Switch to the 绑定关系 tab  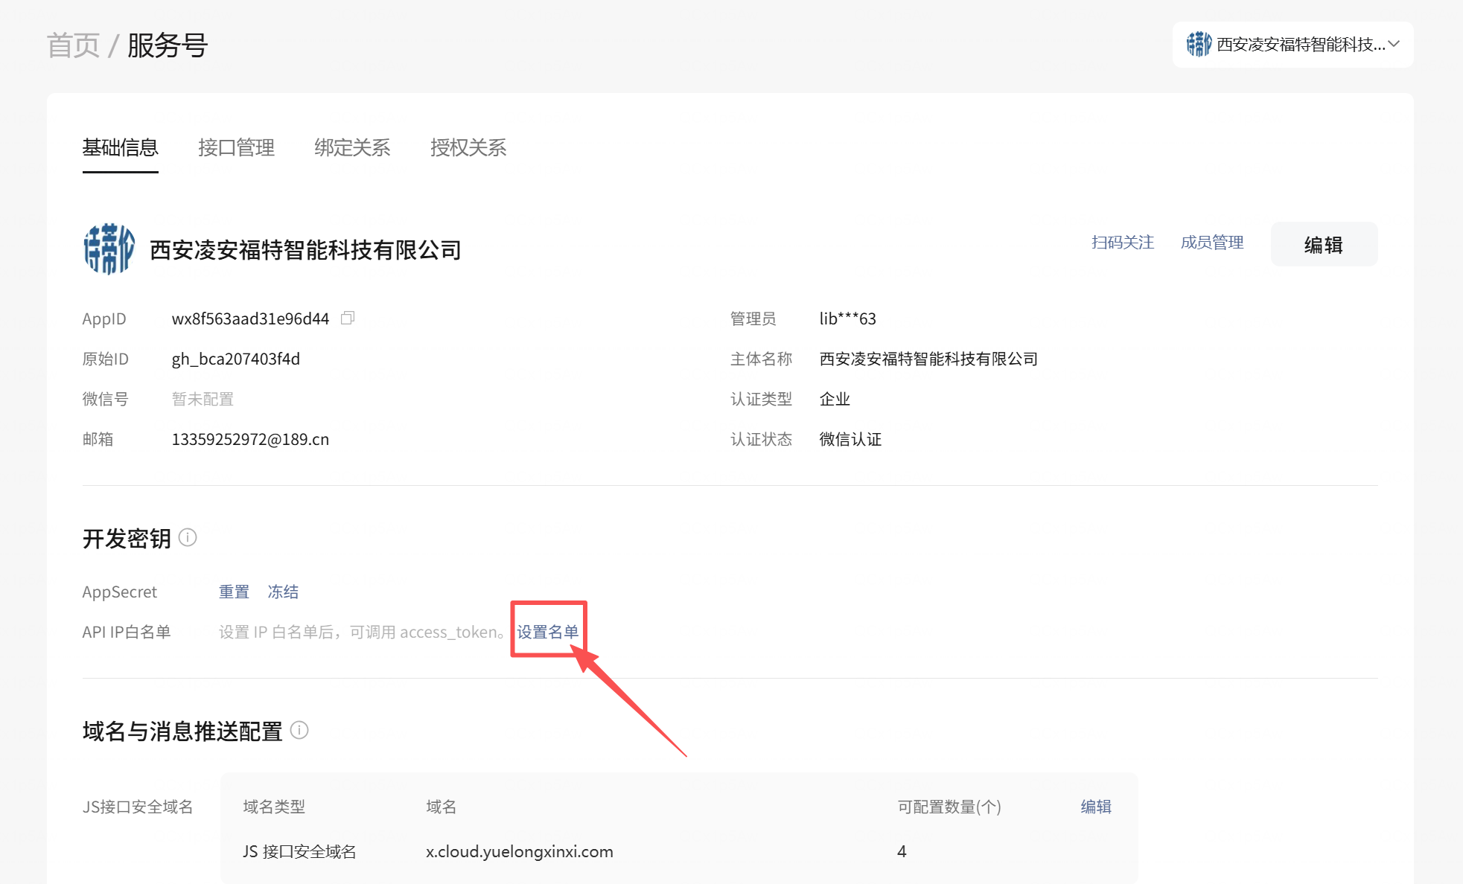[353, 147]
